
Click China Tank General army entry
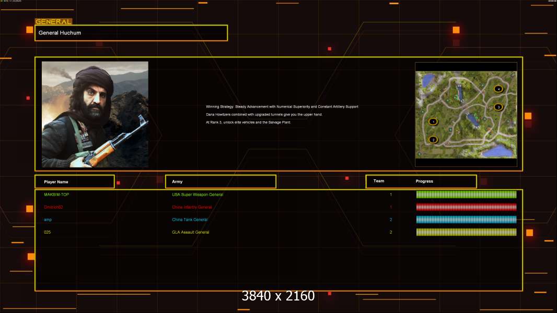pyautogui.click(x=190, y=220)
